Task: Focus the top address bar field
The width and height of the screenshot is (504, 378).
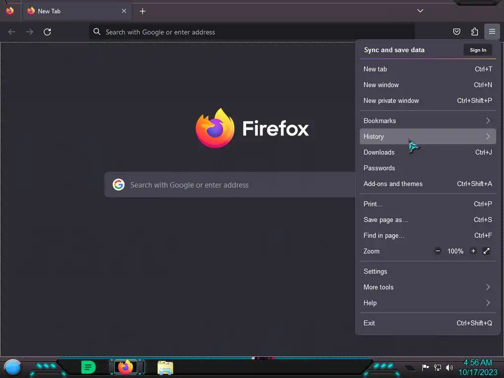Action: tap(252, 32)
